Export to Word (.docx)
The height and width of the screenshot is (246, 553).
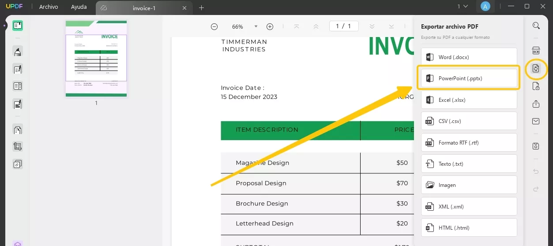[x=469, y=57]
